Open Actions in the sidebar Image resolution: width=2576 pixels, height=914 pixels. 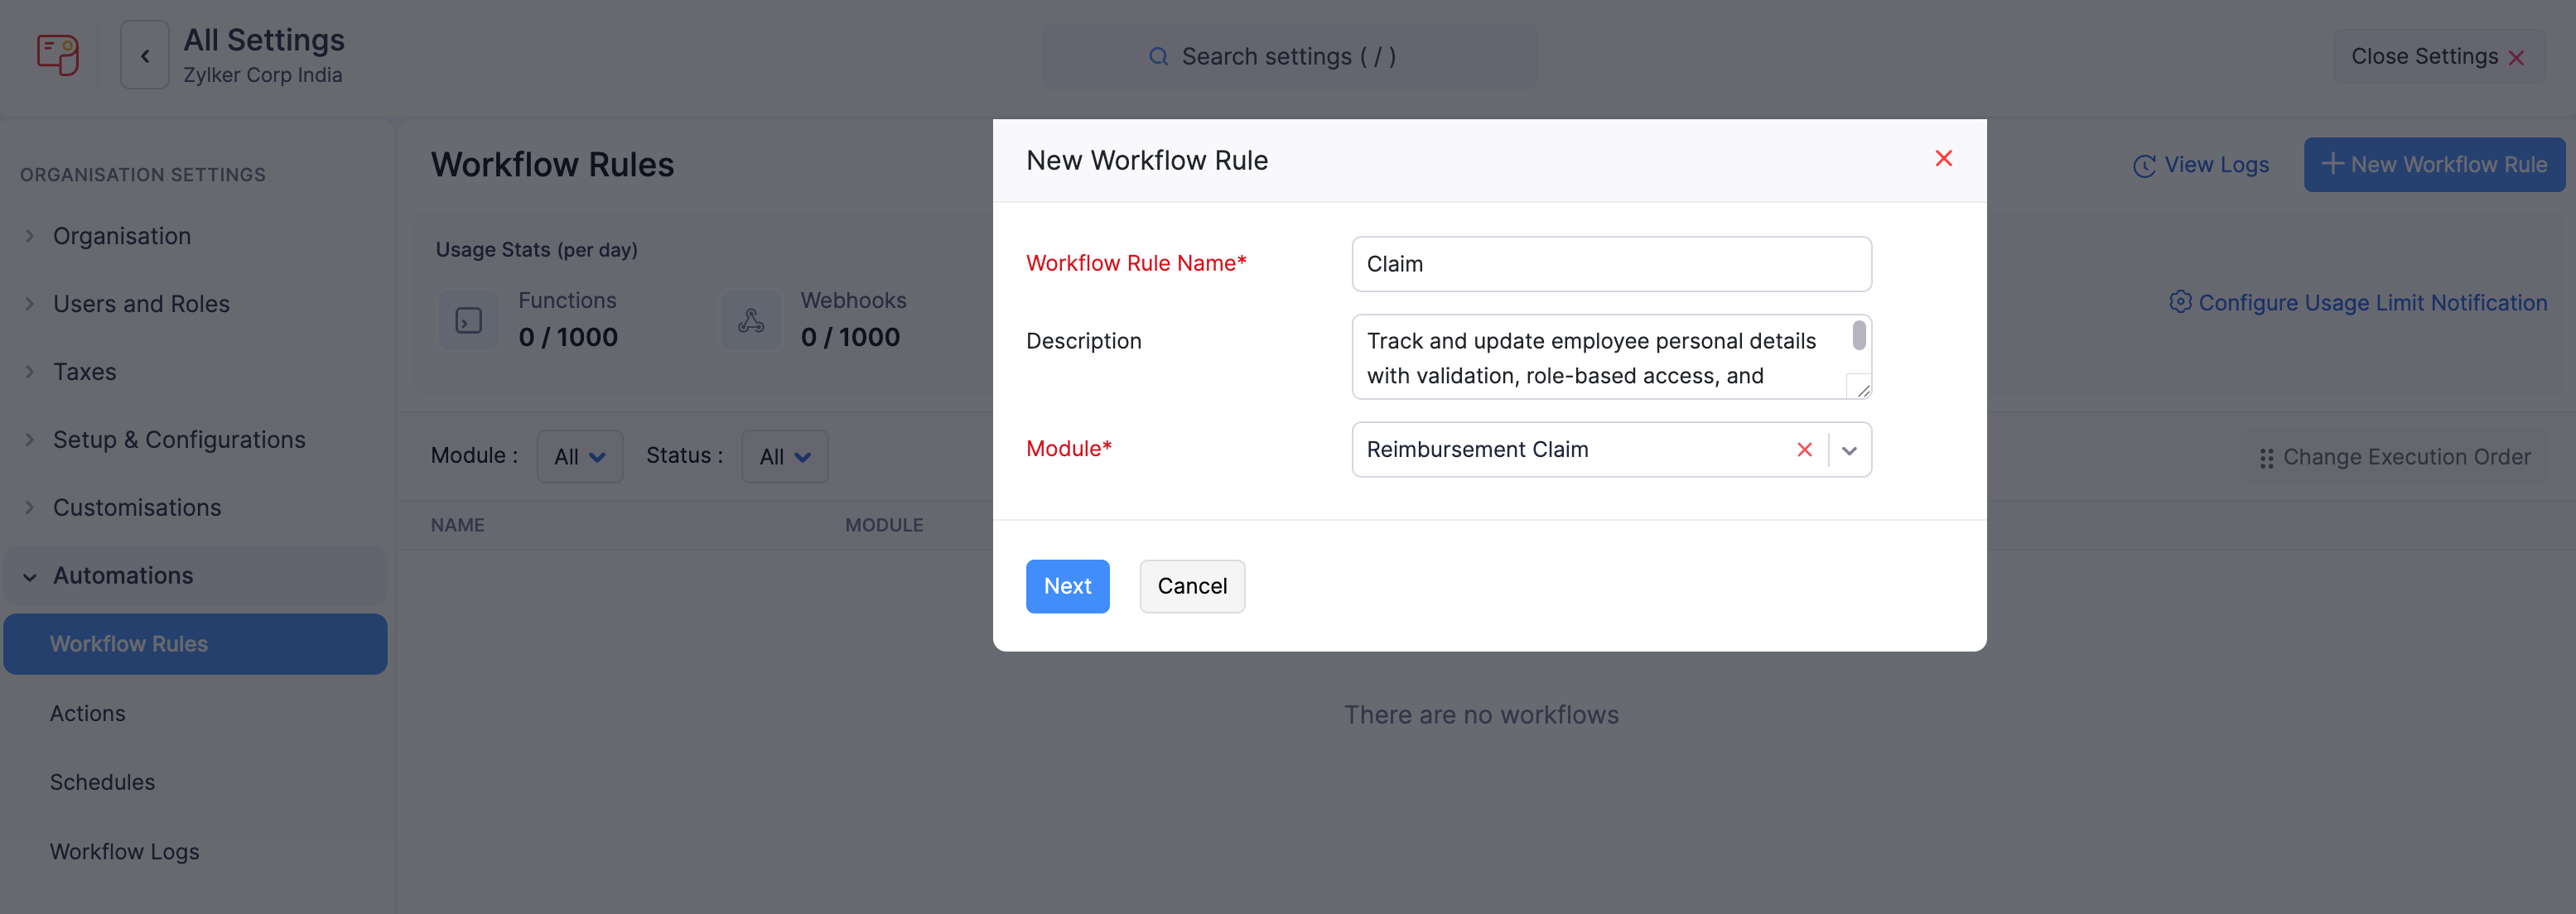click(x=88, y=714)
